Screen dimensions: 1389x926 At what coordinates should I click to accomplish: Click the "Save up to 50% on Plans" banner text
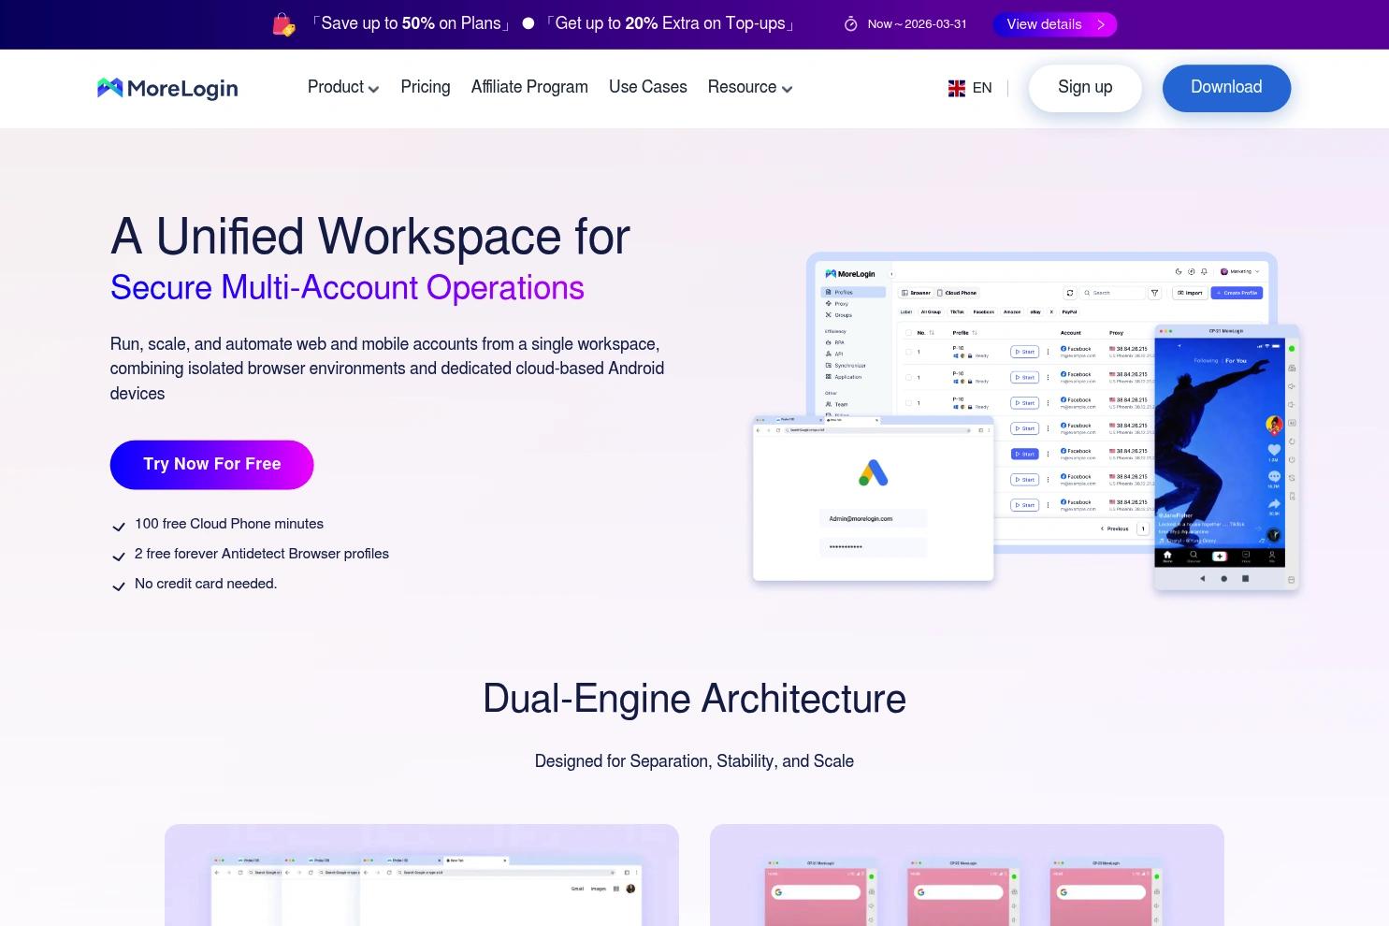pos(411,23)
